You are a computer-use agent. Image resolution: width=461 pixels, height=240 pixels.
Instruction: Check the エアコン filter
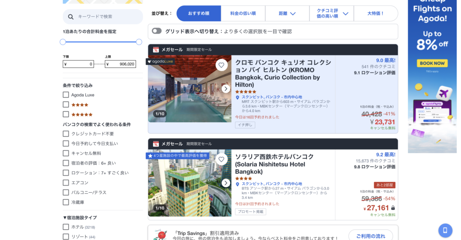[x=66, y=183]
